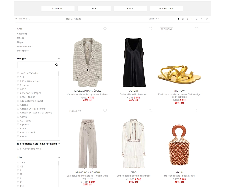Open the Bags top category tab
225x187 pixels.
tap(130, 9)
